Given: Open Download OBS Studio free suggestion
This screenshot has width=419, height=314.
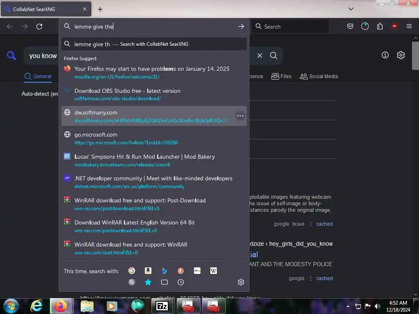Looking at the screenshot, I should point(154,94).
